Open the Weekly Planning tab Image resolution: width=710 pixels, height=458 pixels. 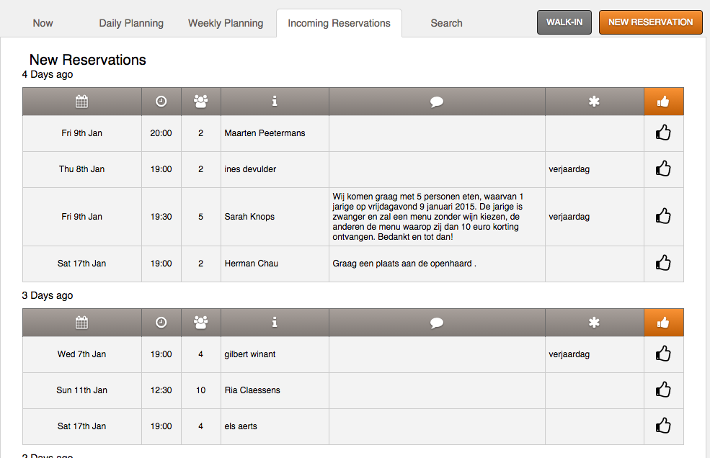[226, 23]
